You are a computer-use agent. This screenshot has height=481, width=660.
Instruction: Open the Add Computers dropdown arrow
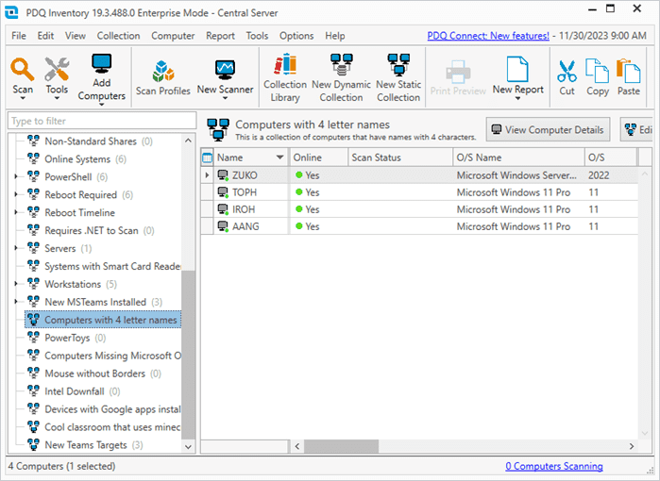point(101,104)
